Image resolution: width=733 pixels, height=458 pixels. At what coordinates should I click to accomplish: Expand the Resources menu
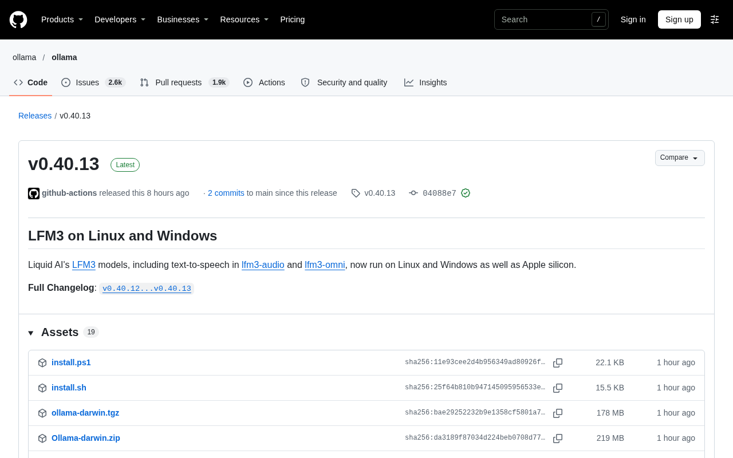click(245, 19)
